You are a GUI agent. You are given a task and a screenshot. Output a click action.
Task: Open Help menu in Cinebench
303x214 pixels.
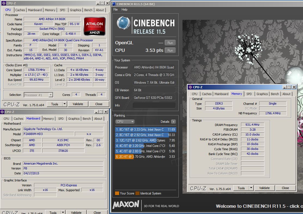pos(125,10)
